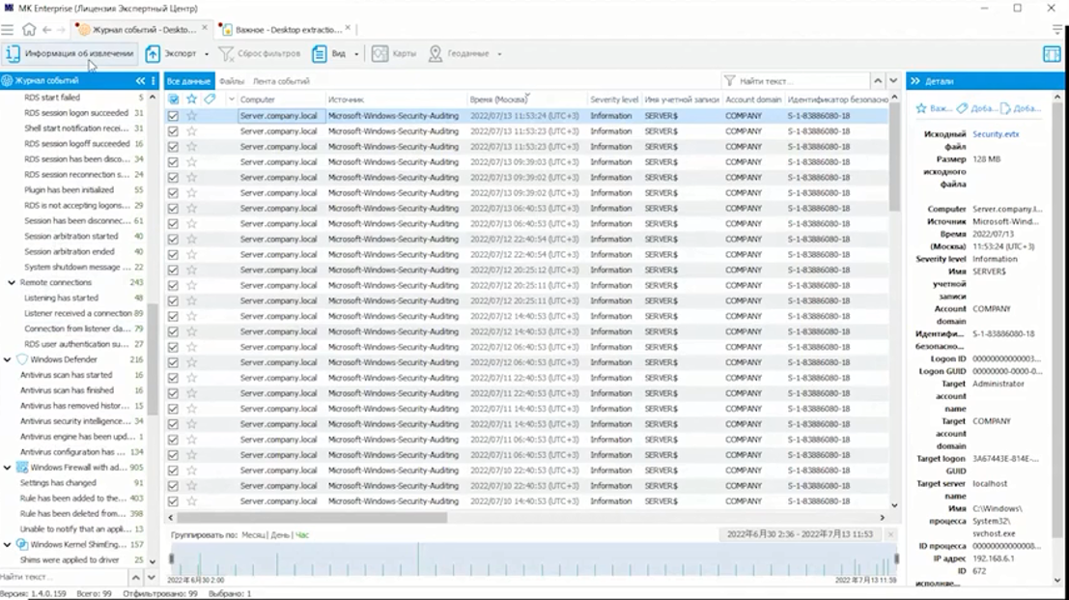Open the Экспорт export icon
Screen dimensions: 1069x600
pos(153,54)
